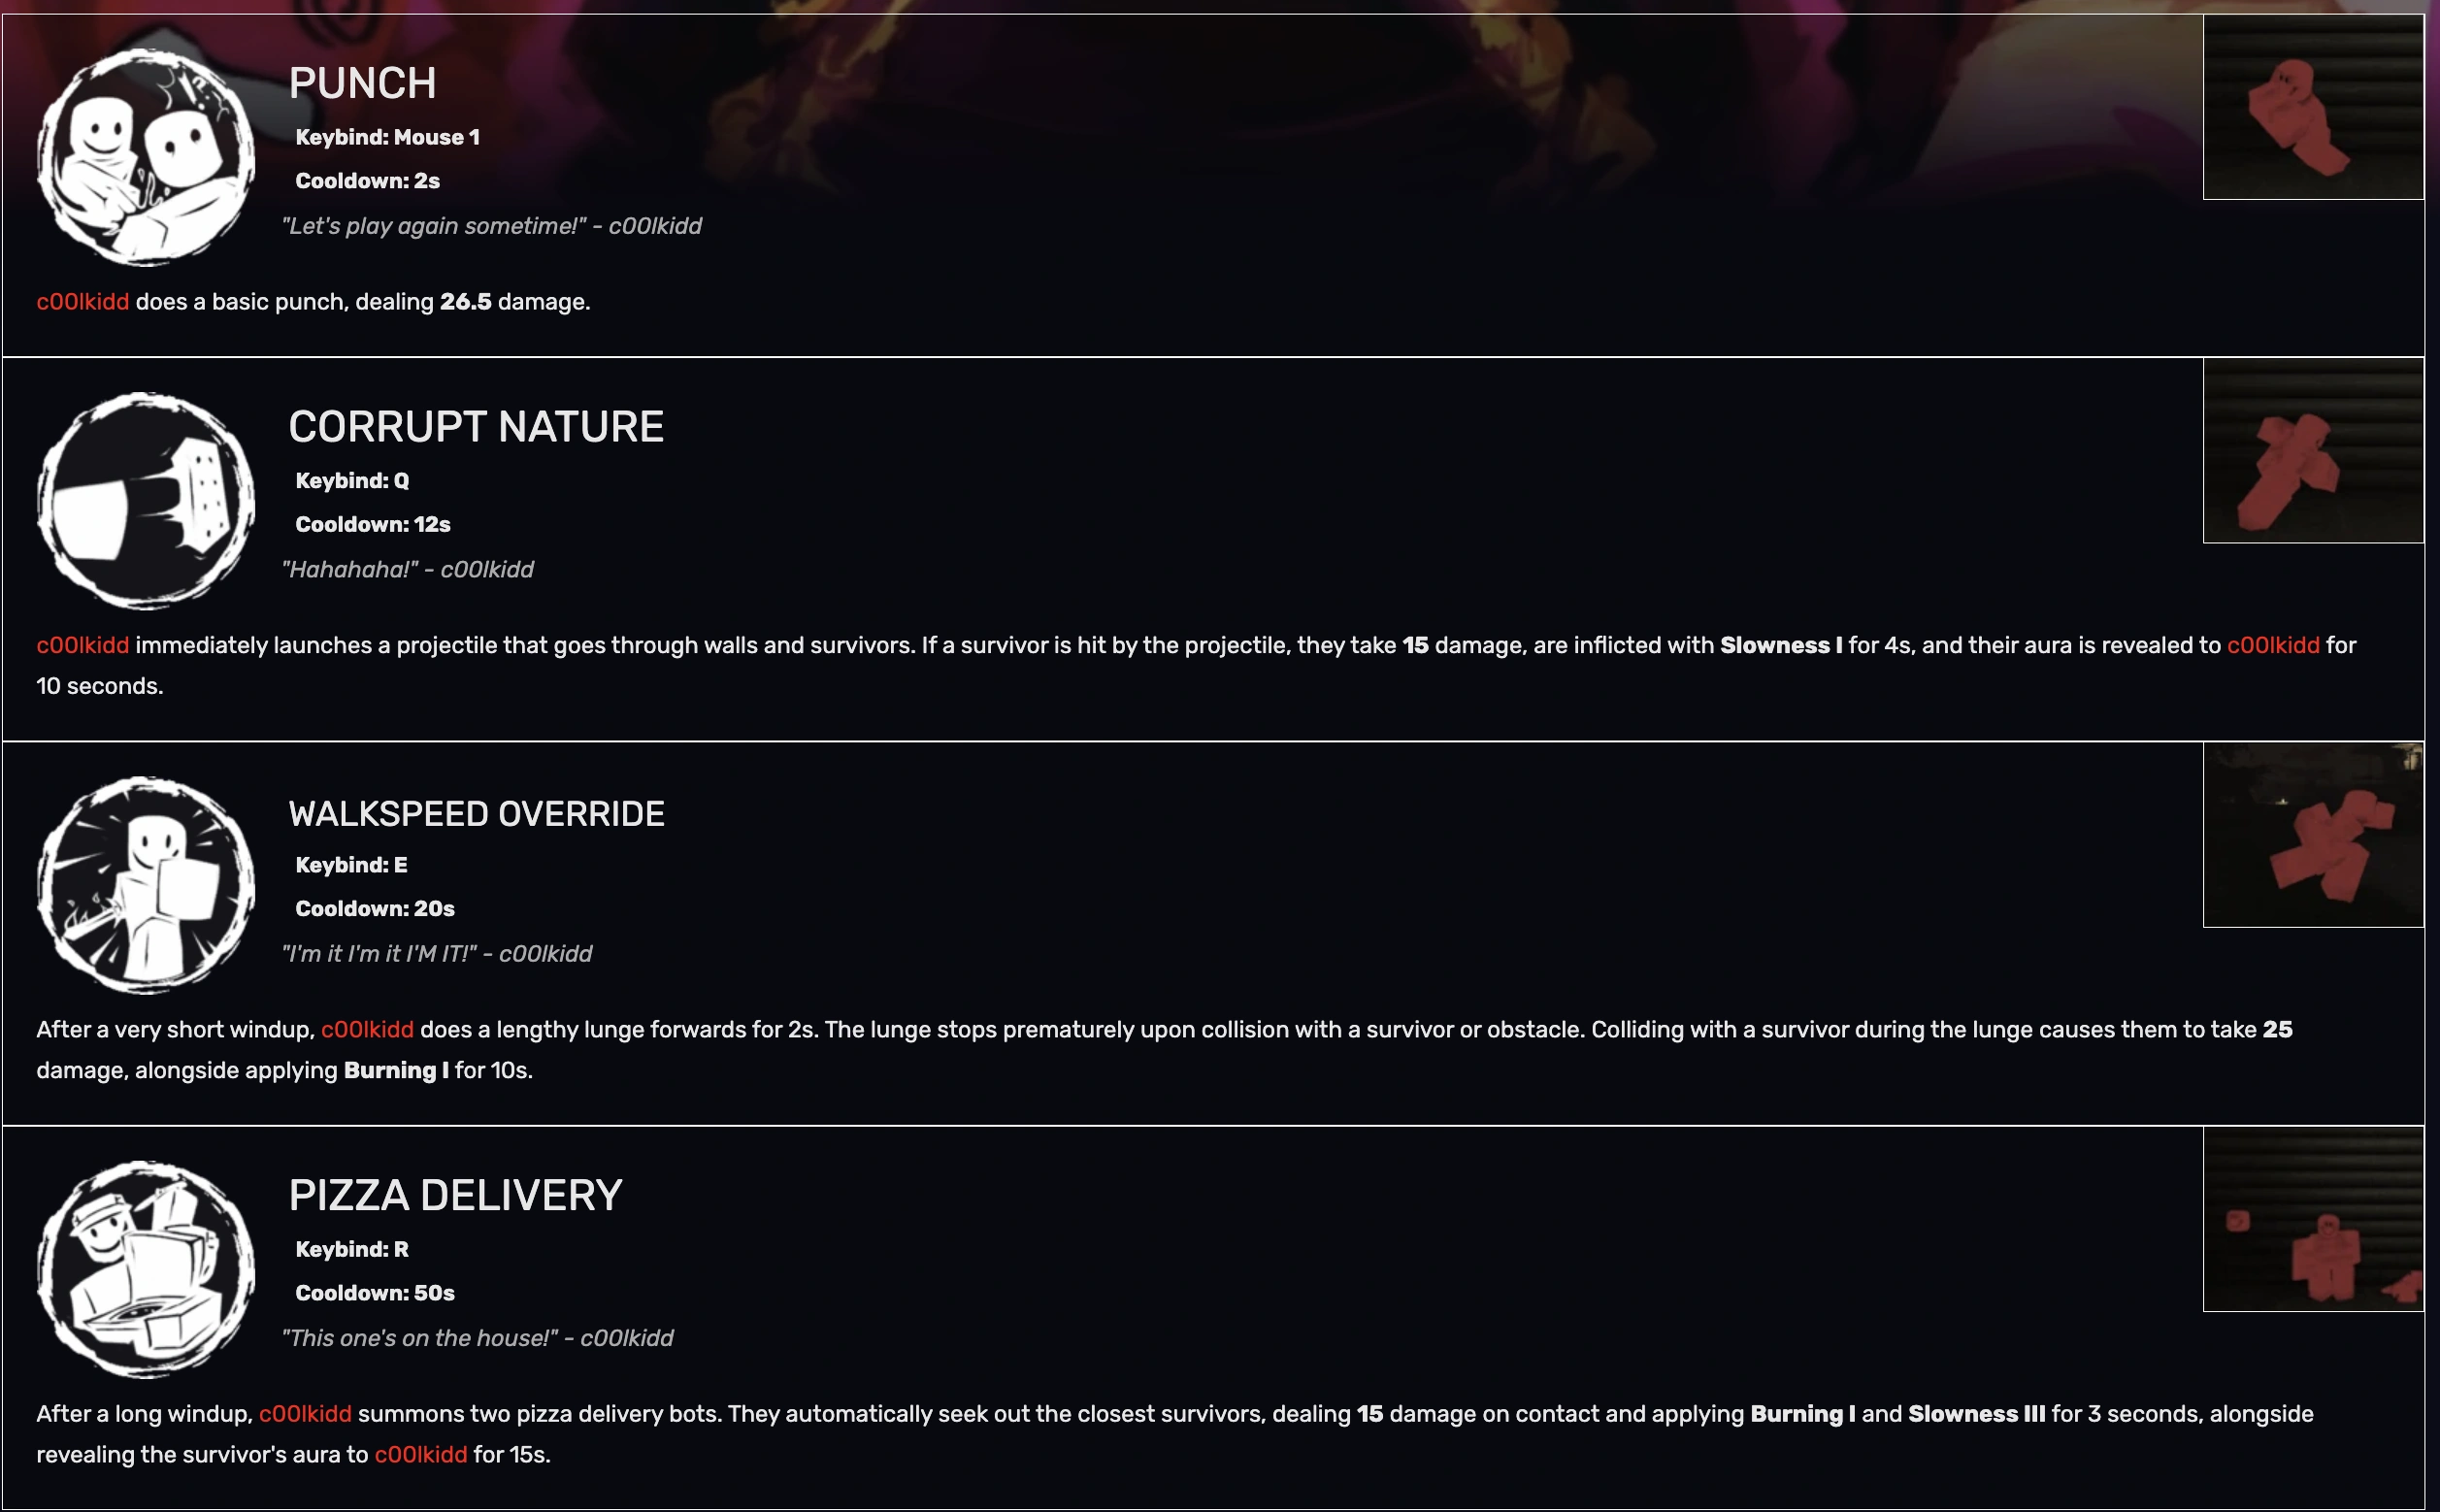
Task: Open the Pizza Delivery animation preview thumbnail
Action: click(x=2312, y=1219)
